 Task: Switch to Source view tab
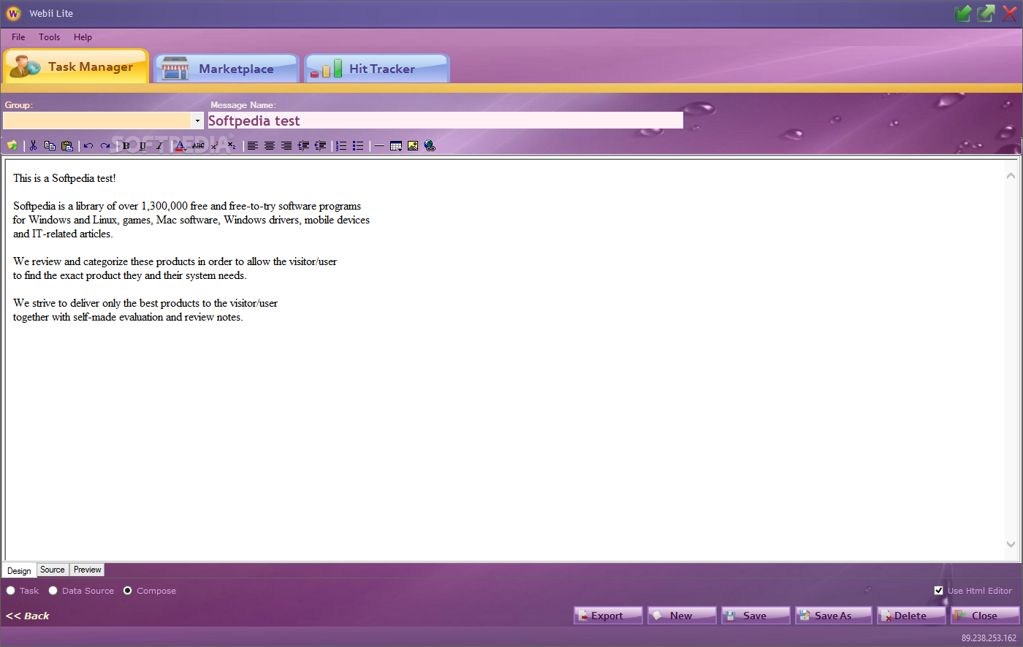click(53, 570)
